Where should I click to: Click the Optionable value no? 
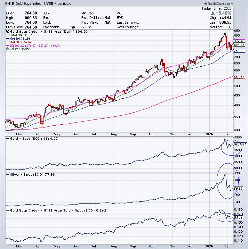click(73, 27)
